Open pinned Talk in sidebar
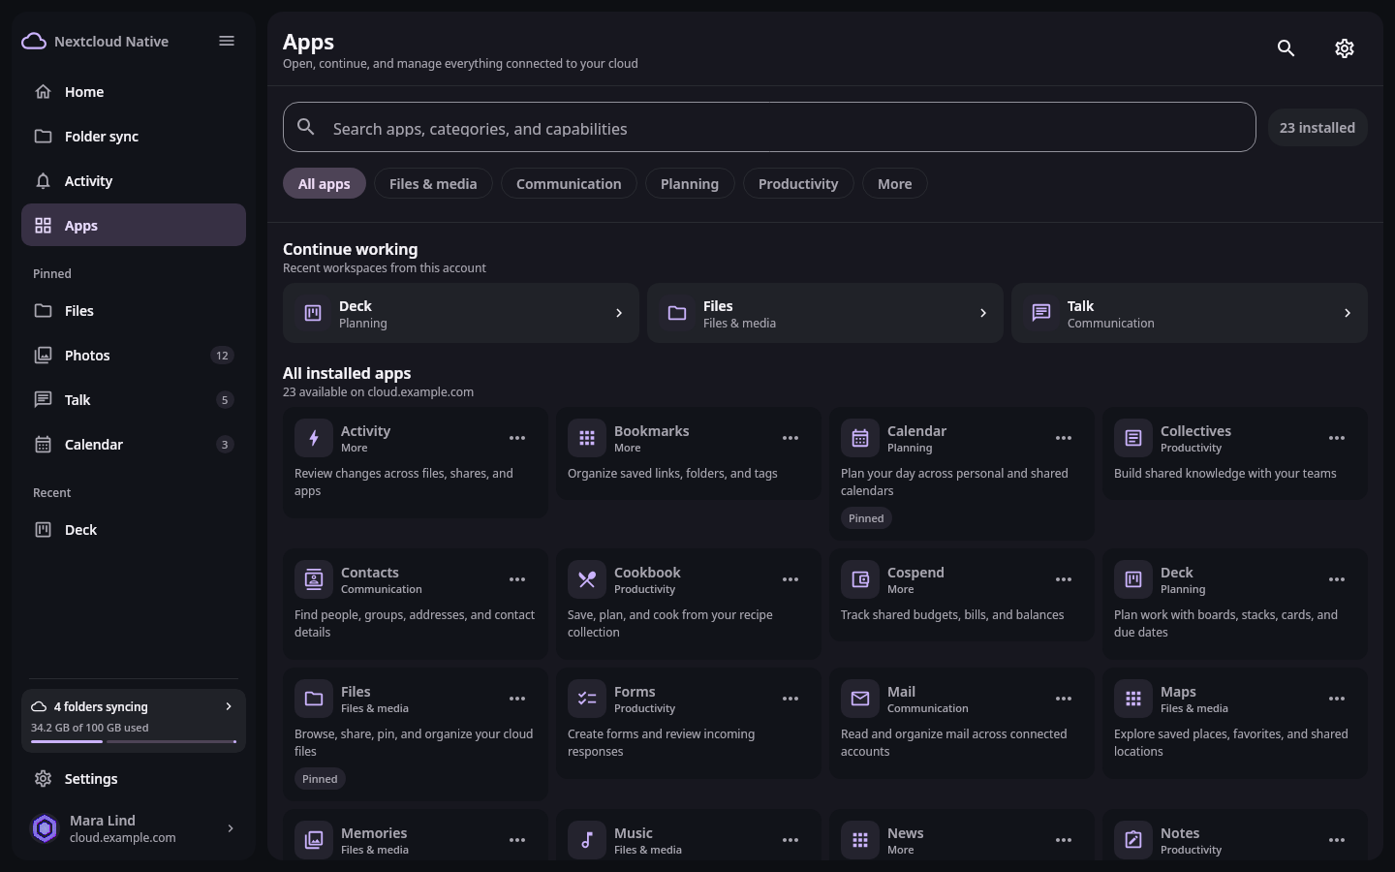This screenshot has height=872, width=1395. pyautogui.click(x=134, y=400)
